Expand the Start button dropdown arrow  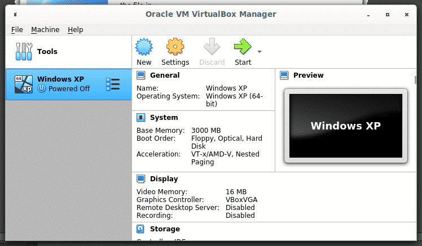click(x=260, y=51)
